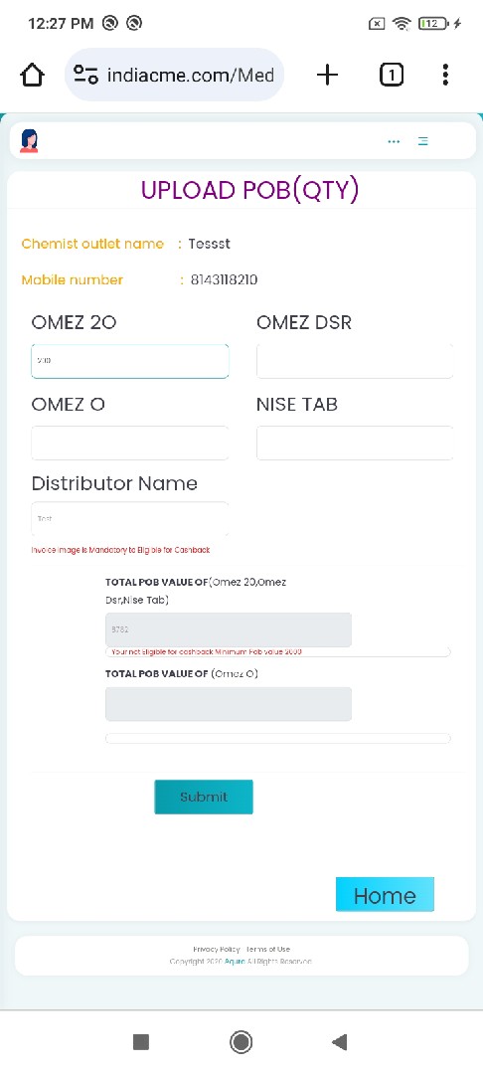Focus the OMEZ 20 quantity field
Viewport: 483px width, 1074px height.
pos(130,361)
